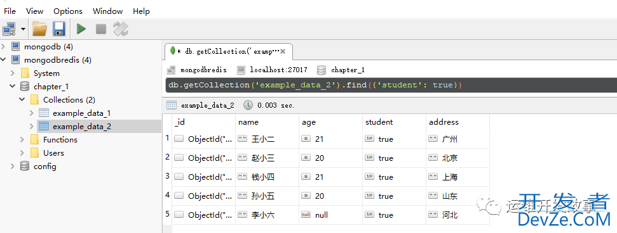
Task: Expand the Functions folder
Action: (x=22, y=140)
